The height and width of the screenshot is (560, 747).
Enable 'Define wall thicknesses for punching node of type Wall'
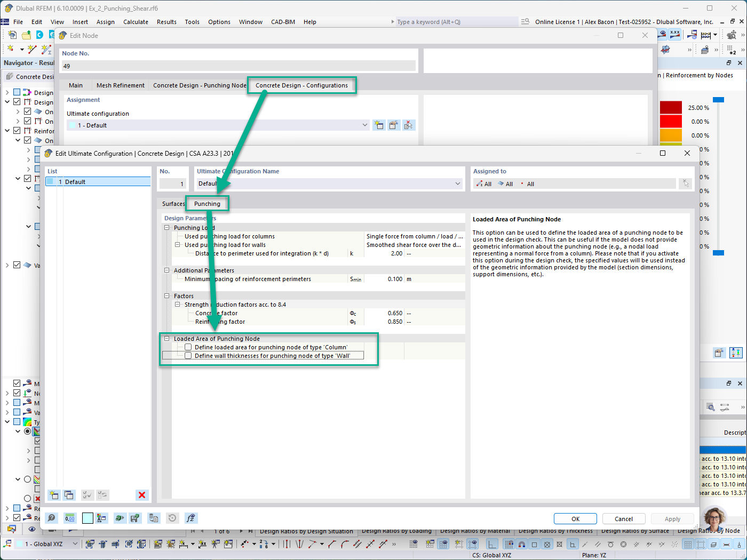[x=188, y=356]
